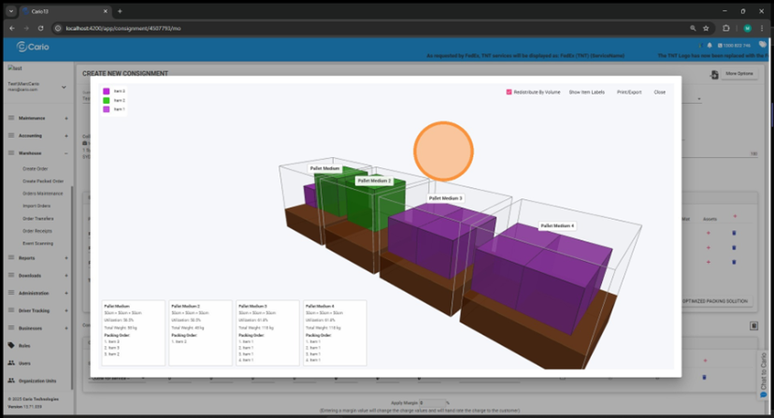Click the Cario logo
The image size is (774, 418).
pyautogui.click(x=33, y=47)
